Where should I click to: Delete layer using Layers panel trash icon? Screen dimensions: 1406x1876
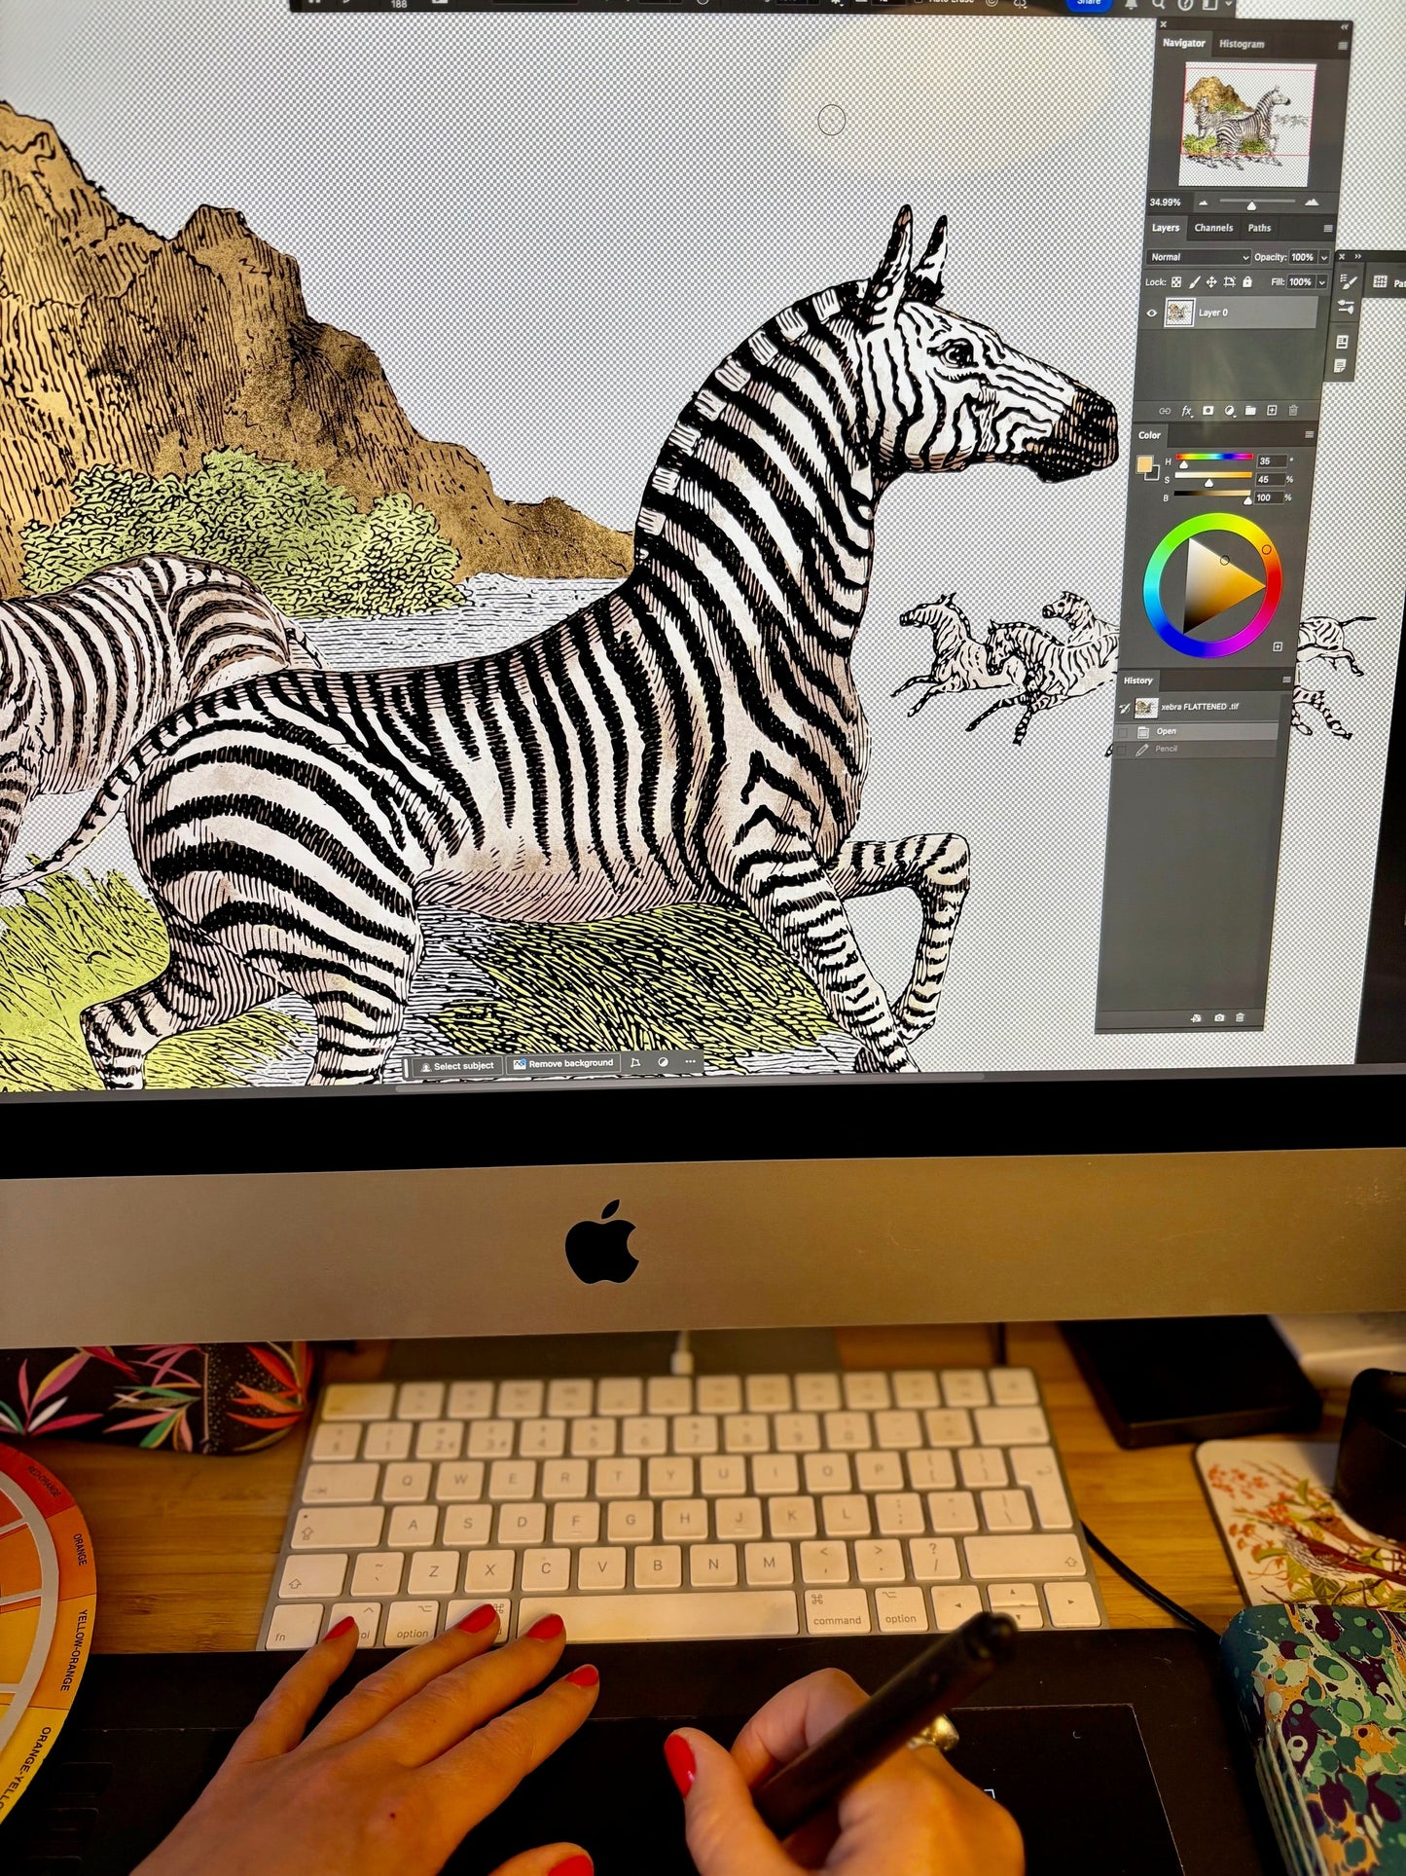[x=1293, y=411]
